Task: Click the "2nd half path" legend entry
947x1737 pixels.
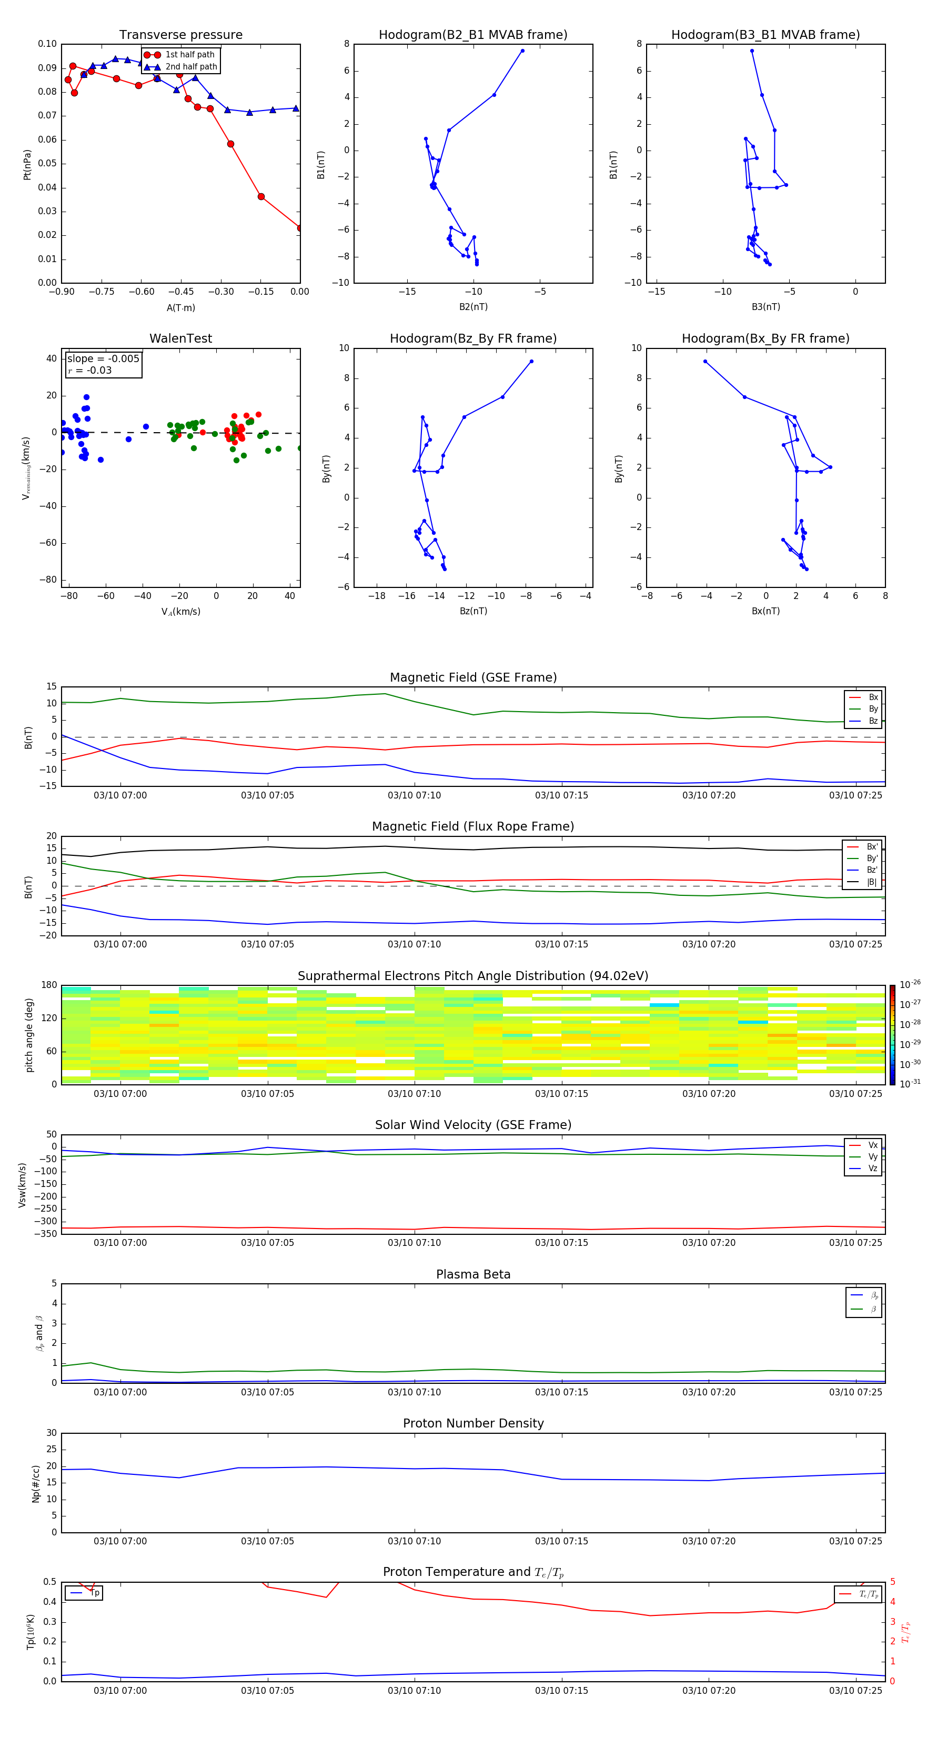Action: [182, 67]
